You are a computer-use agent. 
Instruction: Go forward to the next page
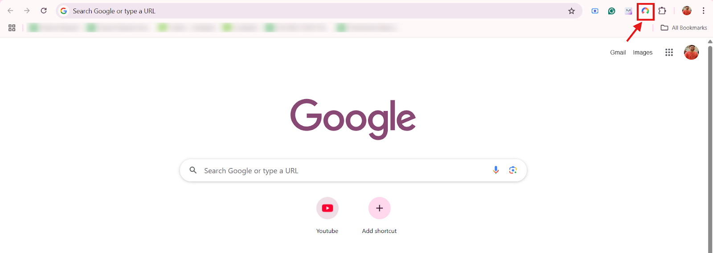(27, 11)
